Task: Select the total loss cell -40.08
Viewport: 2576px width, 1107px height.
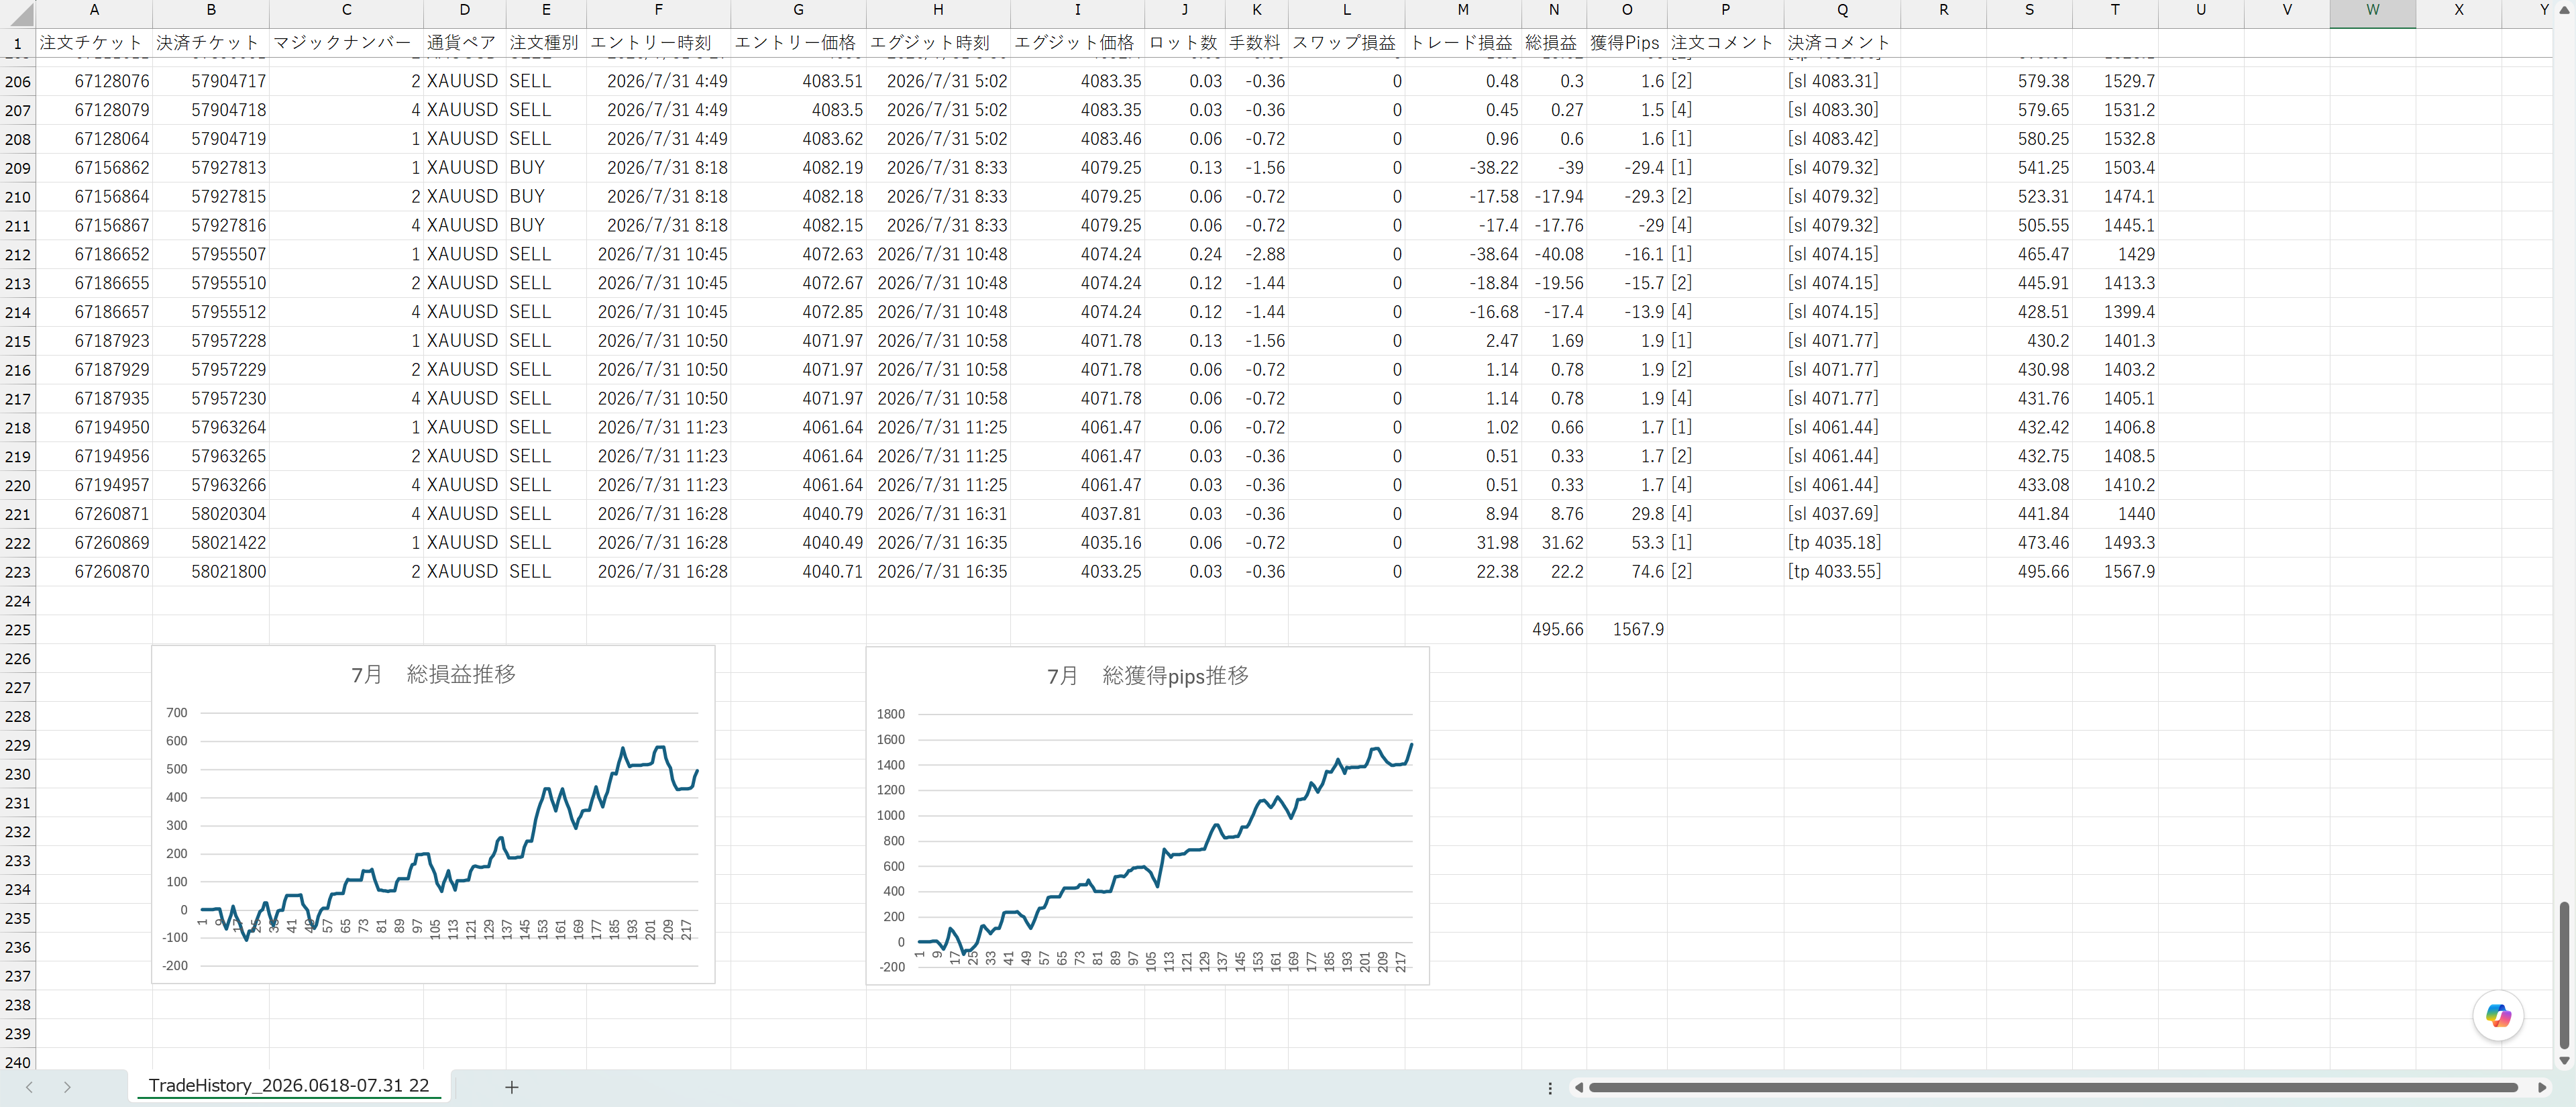Action: coord(1554,255)
